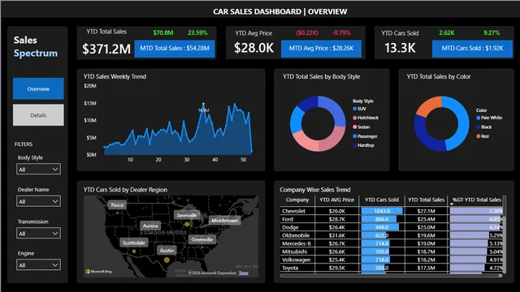Select Passenger in Body Style legend
This screenshot has height=292, width=520.
click(365, 136)
